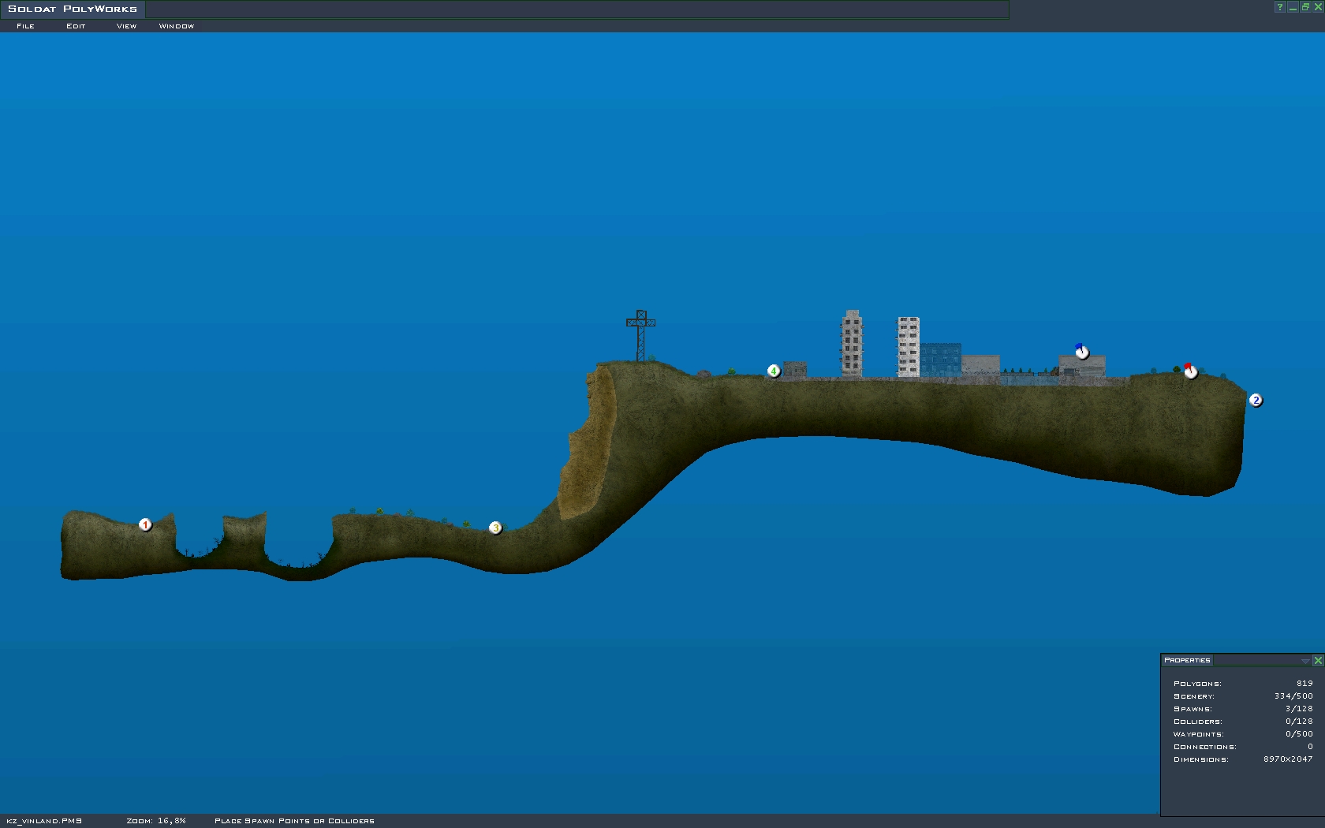Select spawn point marker number 1

click(145, 525)
